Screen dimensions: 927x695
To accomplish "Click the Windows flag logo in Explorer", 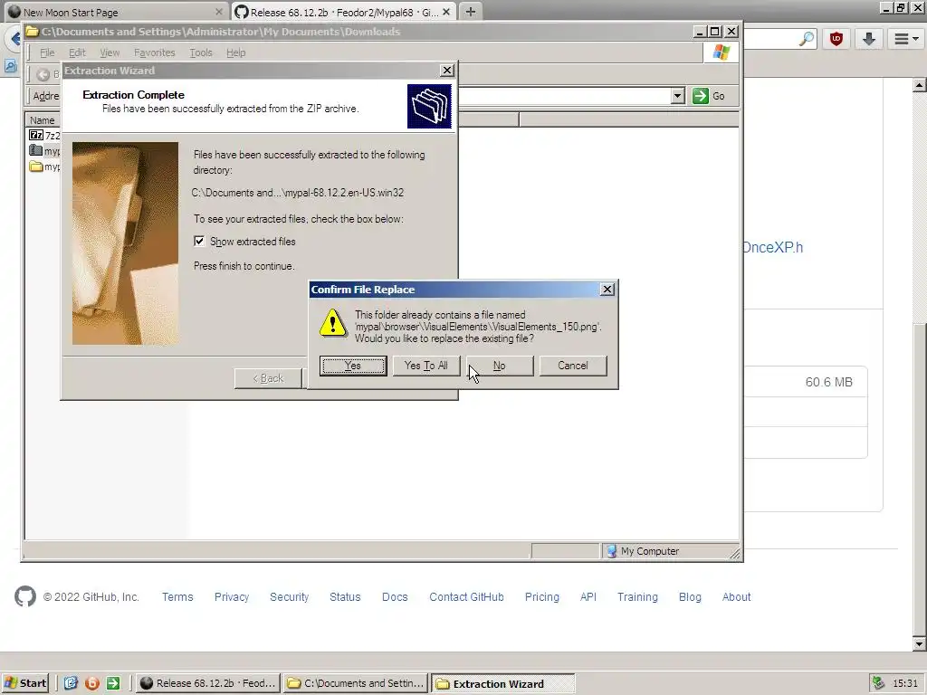I will [722, 52].
